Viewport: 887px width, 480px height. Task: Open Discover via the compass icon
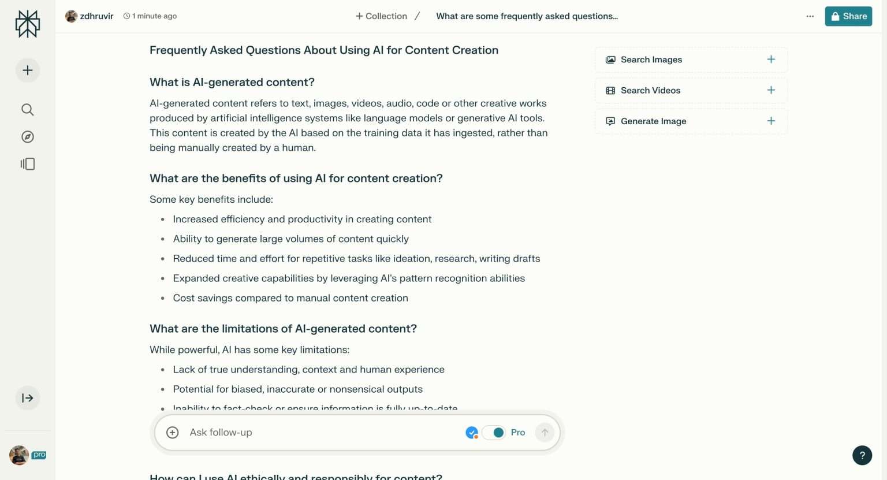pyautogui.click(x=27, y=136)
